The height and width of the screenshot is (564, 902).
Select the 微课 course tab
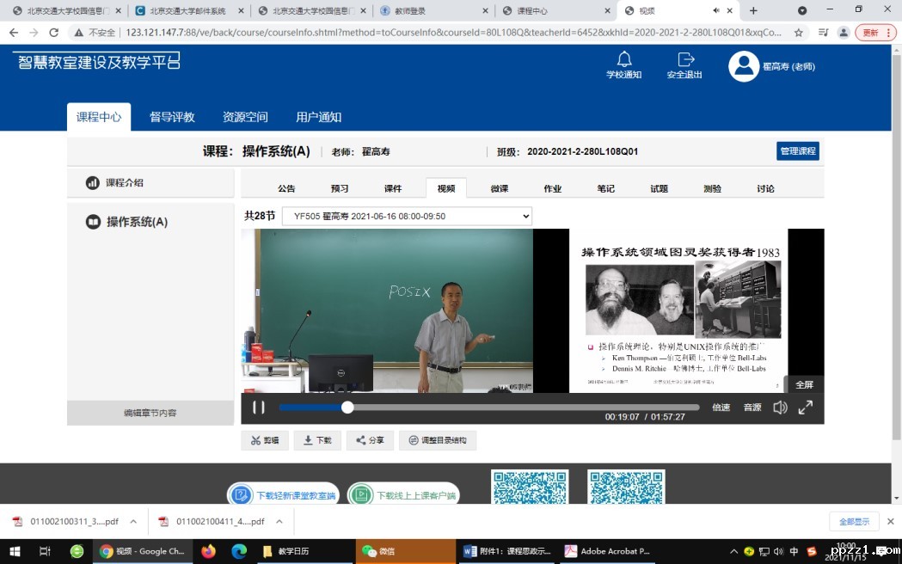(x=500, y=188)
